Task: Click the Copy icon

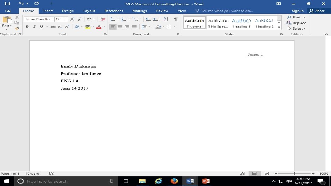Action: (x=17, y=23)
